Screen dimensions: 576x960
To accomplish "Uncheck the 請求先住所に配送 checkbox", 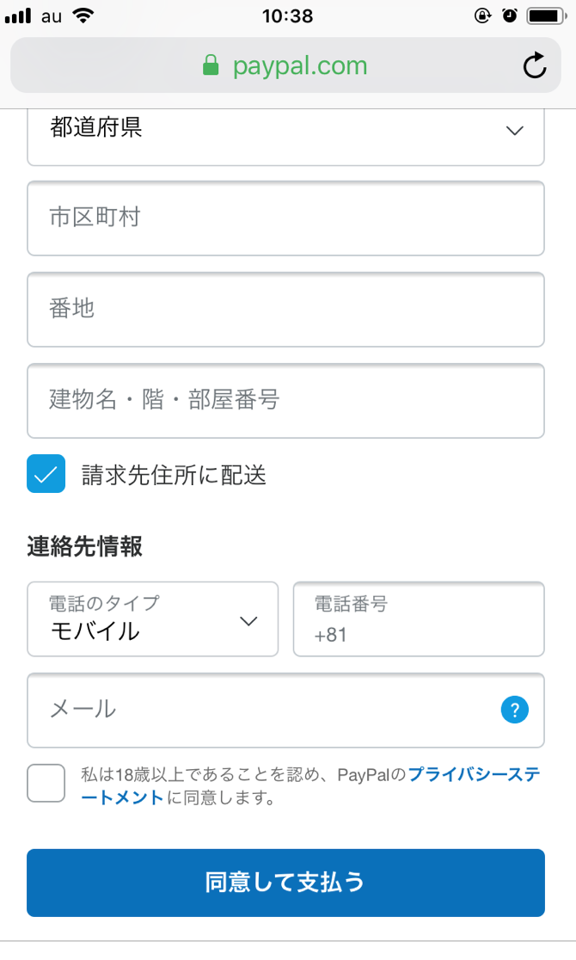I will point(46,474).
